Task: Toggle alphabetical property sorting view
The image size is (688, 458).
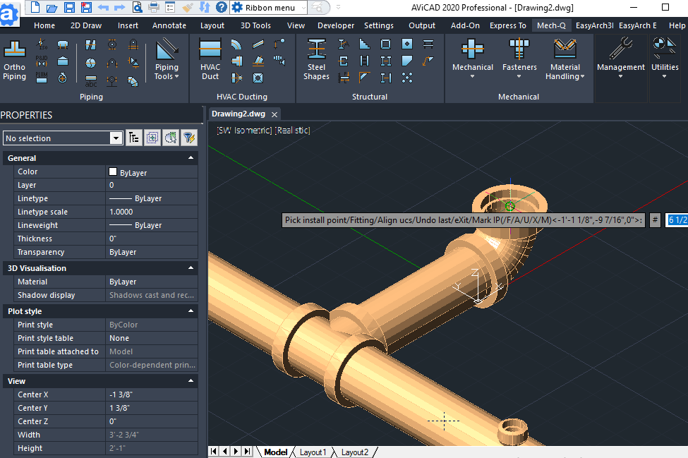Action: (133, 138)
